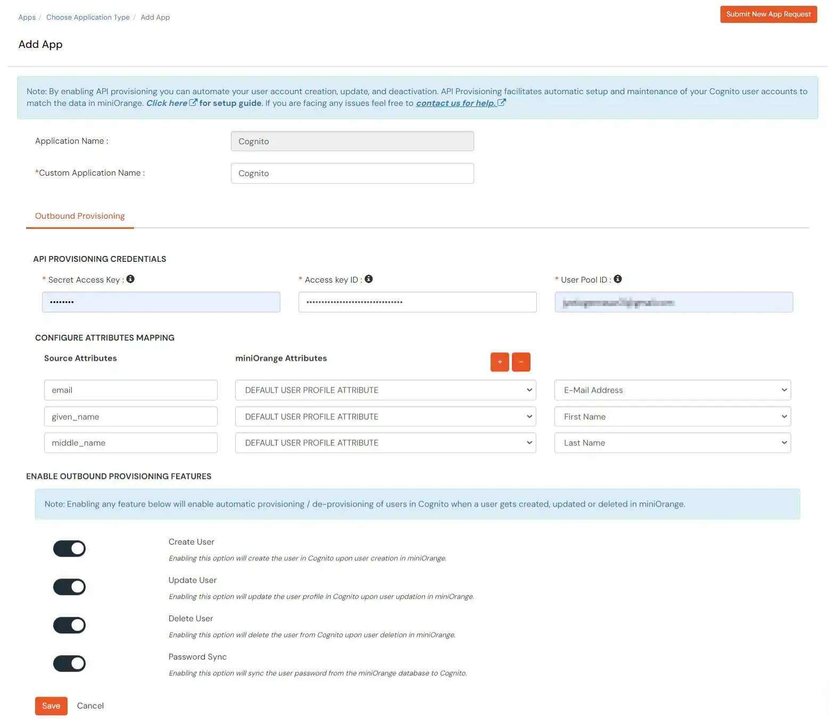This screenshot has height=719, width=829.
Task: Click Submit New App Request button
Action: coord(768,14)
